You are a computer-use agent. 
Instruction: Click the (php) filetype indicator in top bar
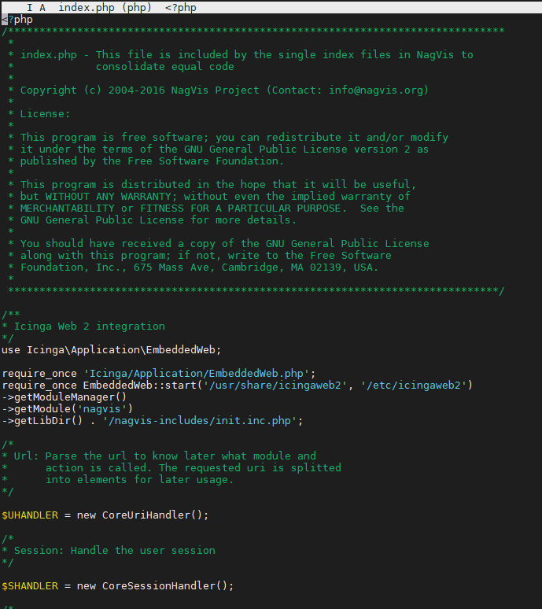point(137,7)
